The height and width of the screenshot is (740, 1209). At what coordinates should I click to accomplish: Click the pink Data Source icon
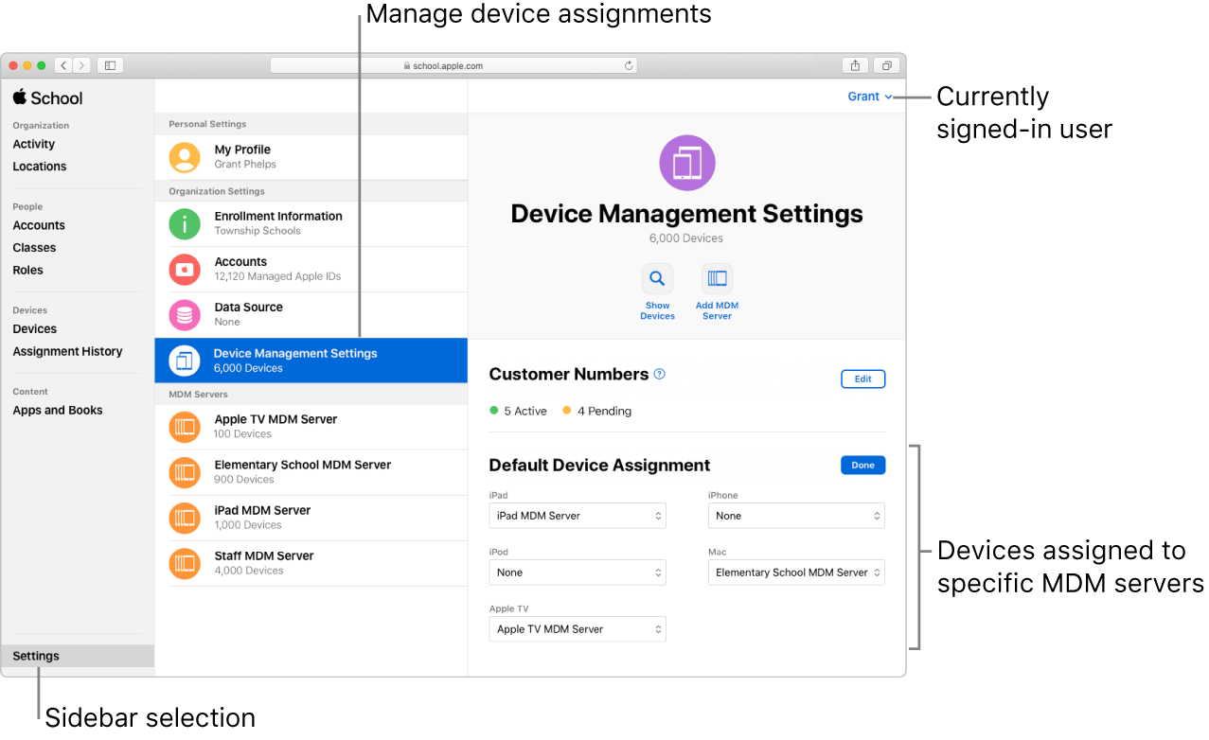[x=185, y=314]
